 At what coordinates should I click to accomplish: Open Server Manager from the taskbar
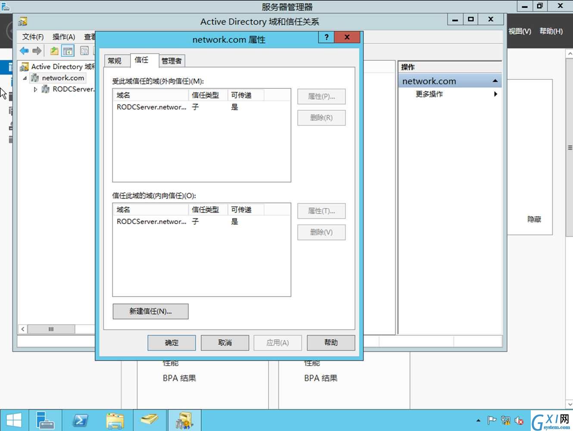click(x=45, y=420)
